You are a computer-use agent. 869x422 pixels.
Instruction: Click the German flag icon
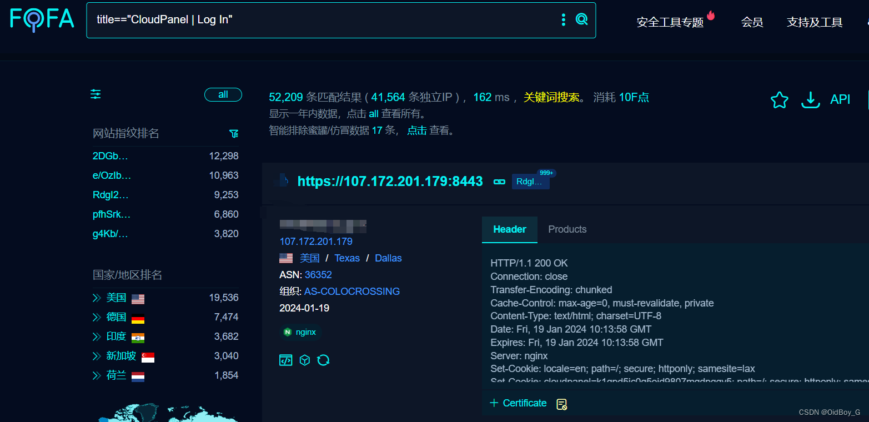click(x=138, y=319)
